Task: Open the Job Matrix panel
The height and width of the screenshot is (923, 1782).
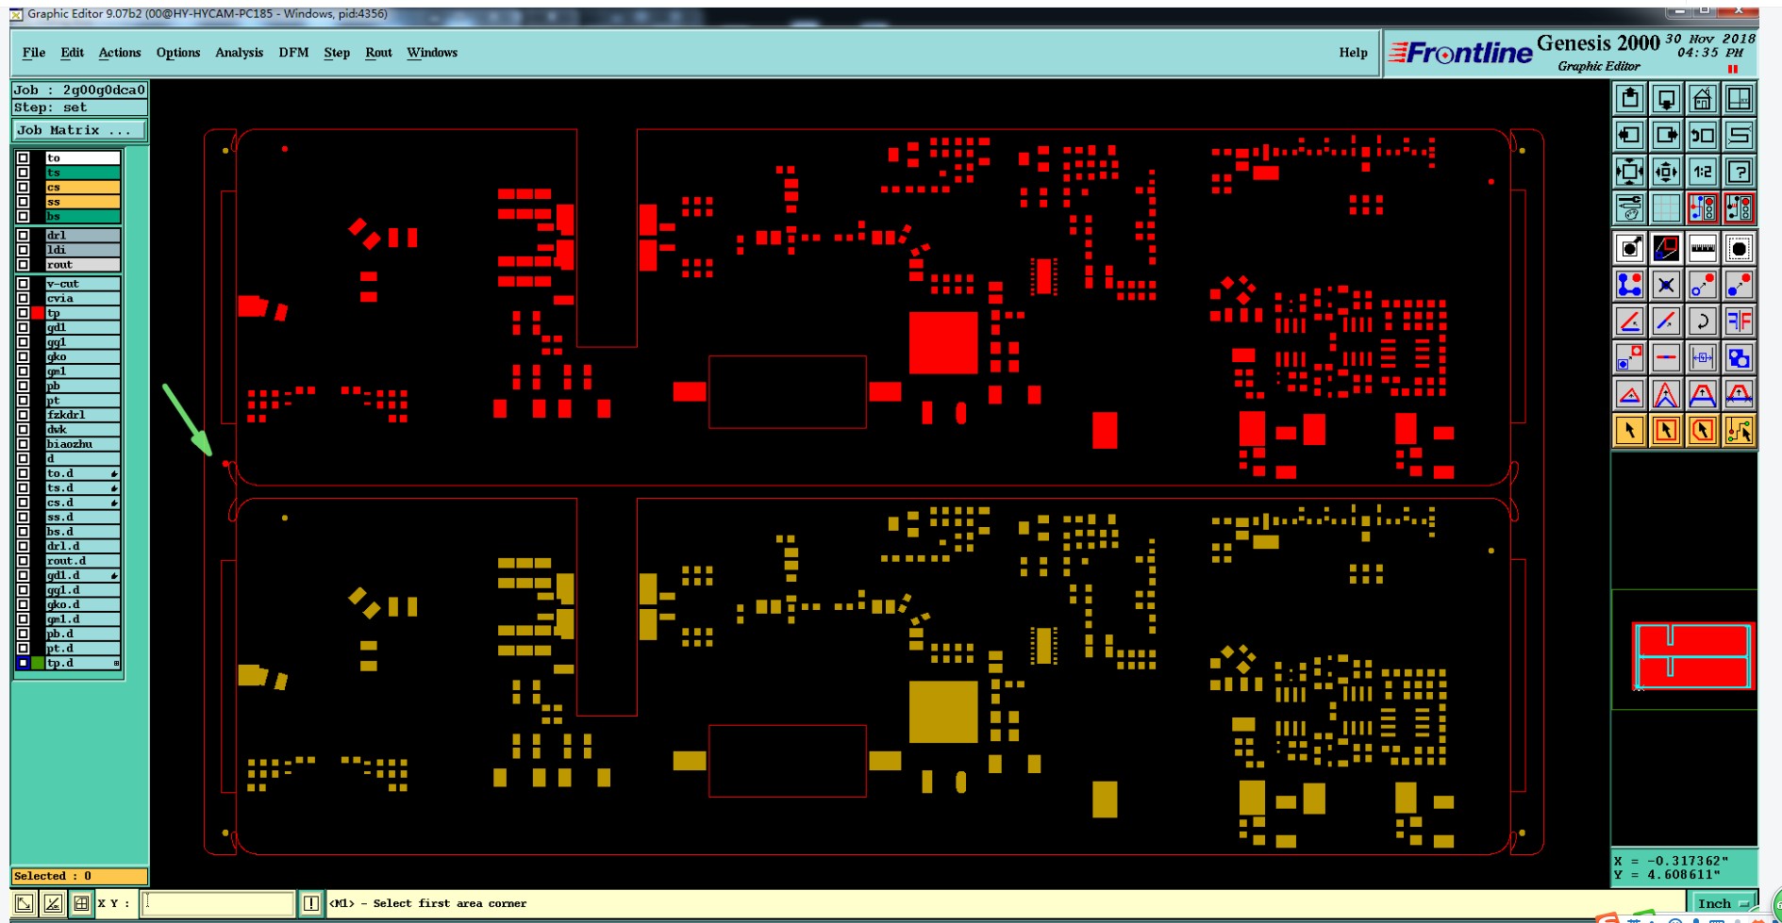Action: 79,130
